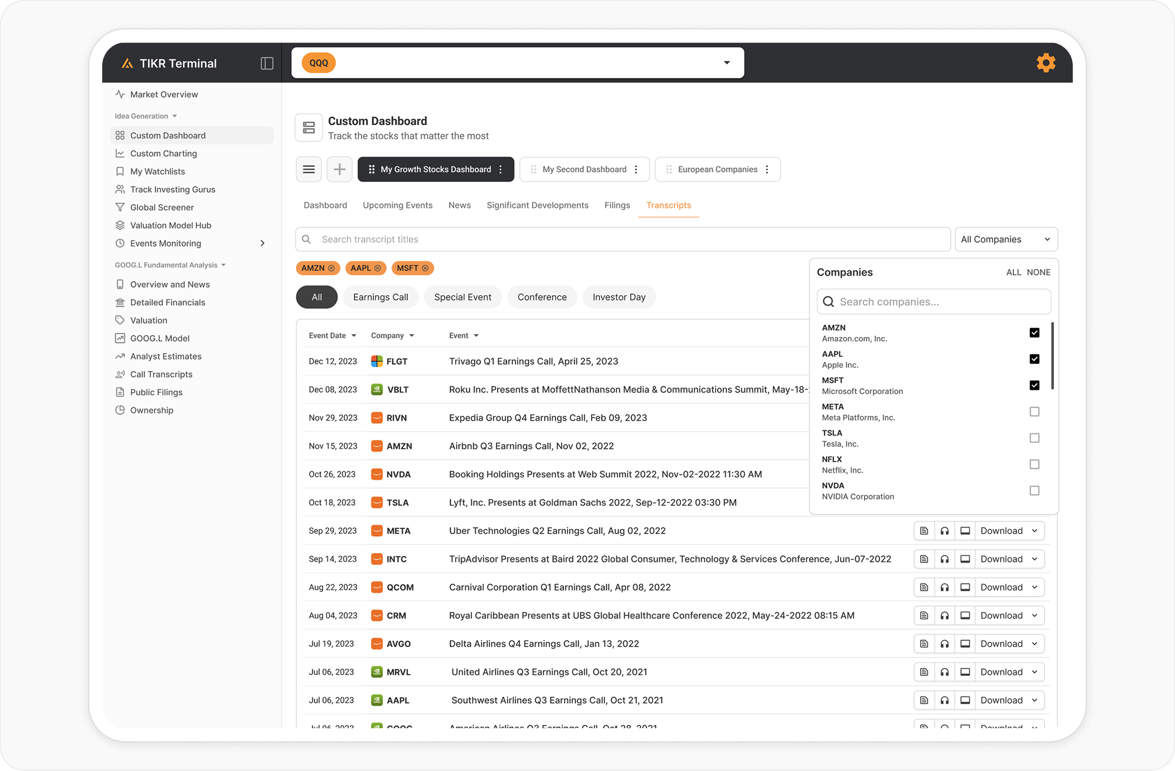Screen dimensions: 1175x771
Task: Play audio for Delta Airlines Q4 call
Action: click(945, 644)
